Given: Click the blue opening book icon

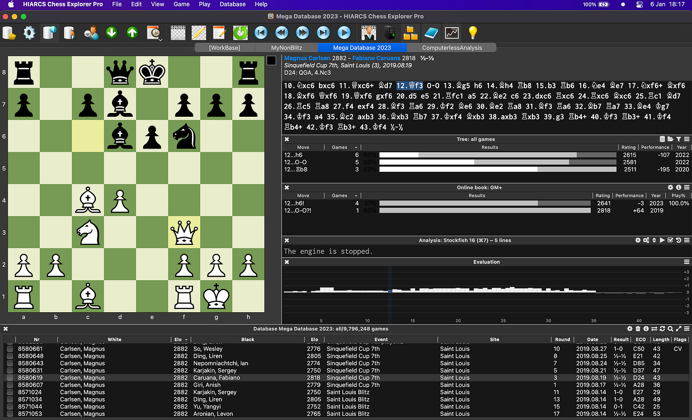Looking at the screenshot, I should (x=431, y=33).
